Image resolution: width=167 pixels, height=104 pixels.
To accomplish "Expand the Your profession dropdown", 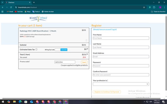I will click(121, 84).
